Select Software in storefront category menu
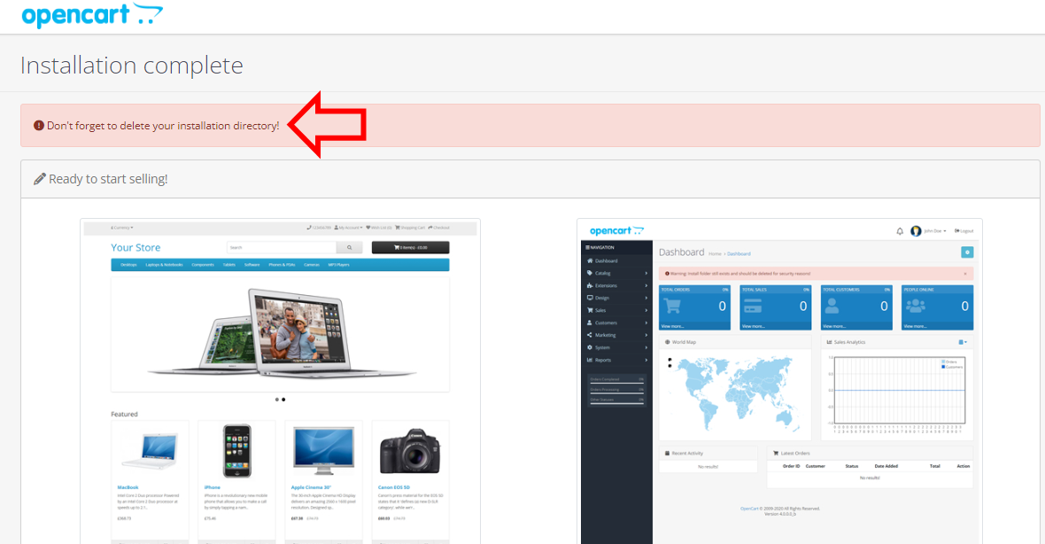Screen dimensions: 1045x544 pyautogui.click(x=252, y=265)
